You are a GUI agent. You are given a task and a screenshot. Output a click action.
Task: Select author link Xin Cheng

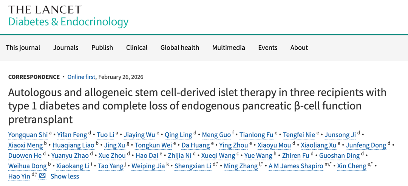[x=352, y=166]
